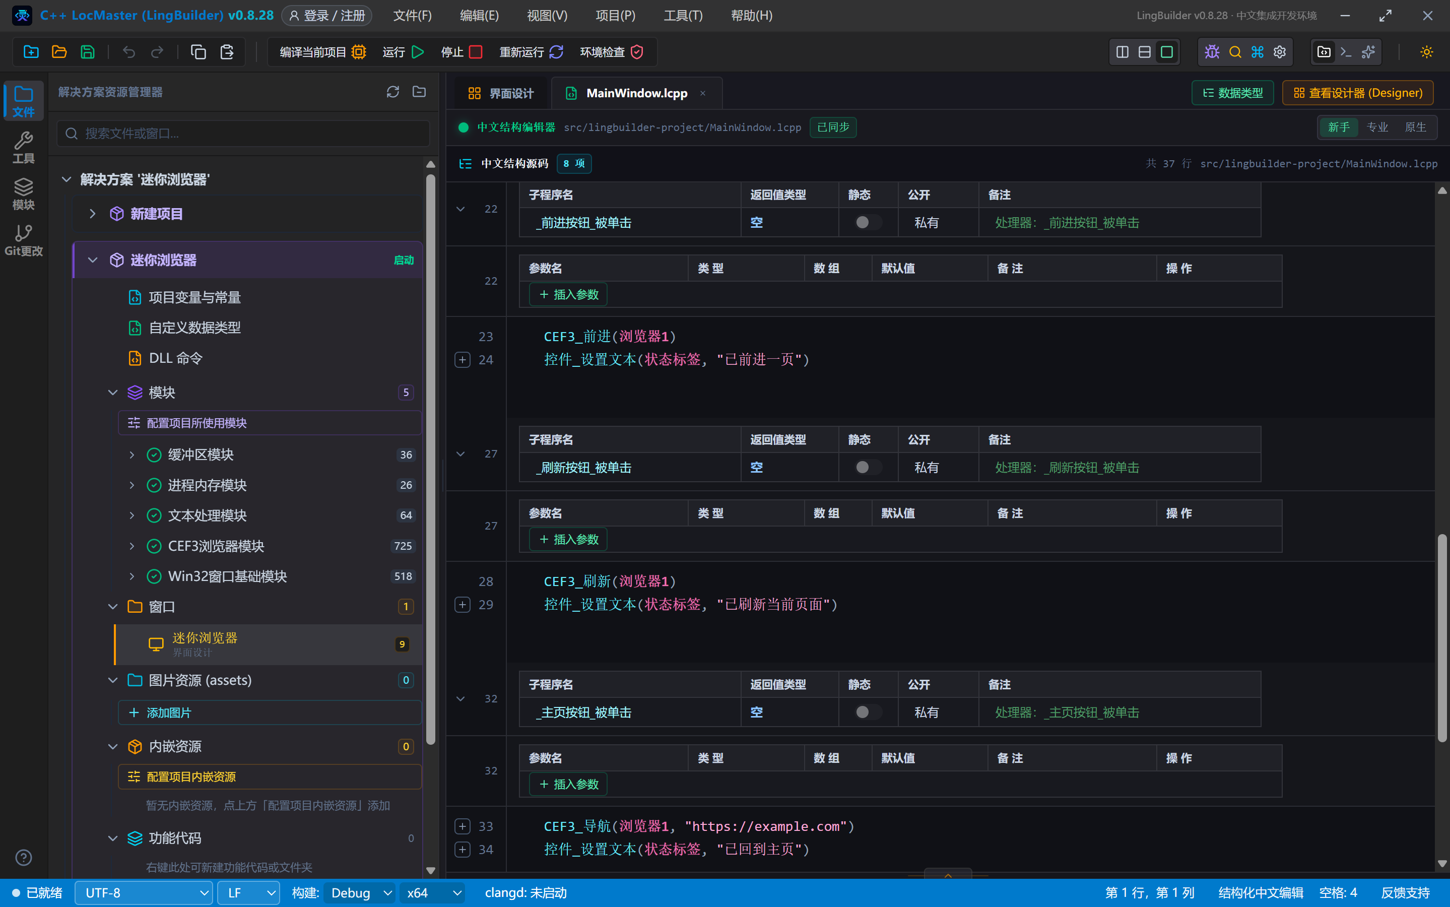This screenshot has height=907, width=1450.
Task: Click the search magnifier toolbar icon
Action: [x=1235, y=52]
